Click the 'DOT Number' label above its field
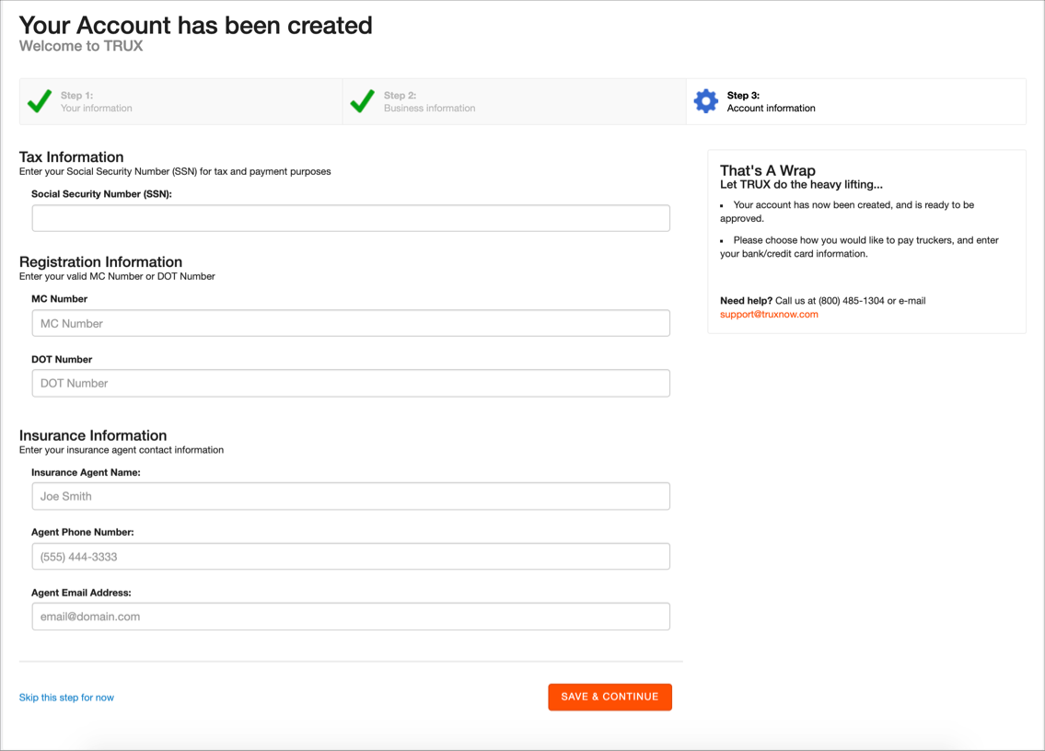Image resolution: width=1045 pixels, height=751 pixels. [x=62, y=359]
